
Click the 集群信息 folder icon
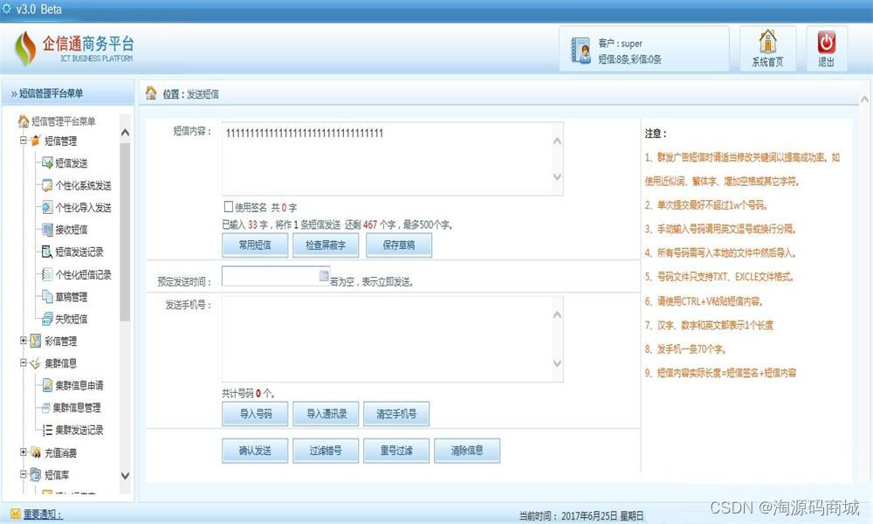pyautogui.click(x=36, y=363)
